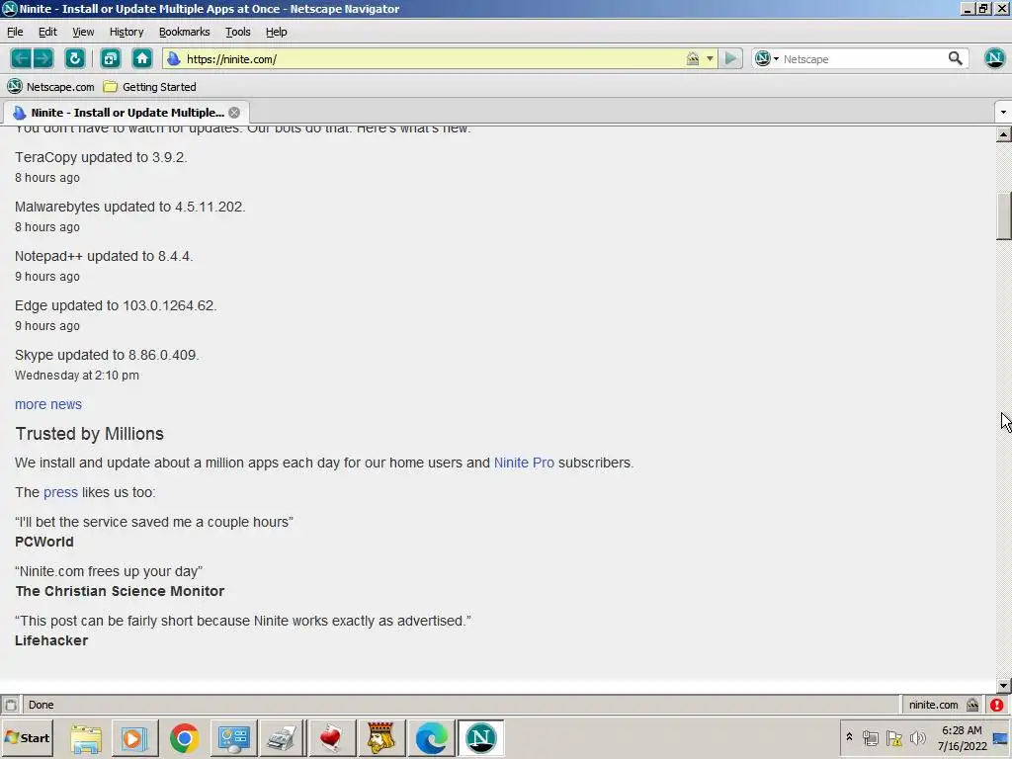The image size is (1012, 759).
Task: Click the 'Malwarebytes updated to 4.5.11.202.' text
Action: pyautogui.click(x=130, y=208)
